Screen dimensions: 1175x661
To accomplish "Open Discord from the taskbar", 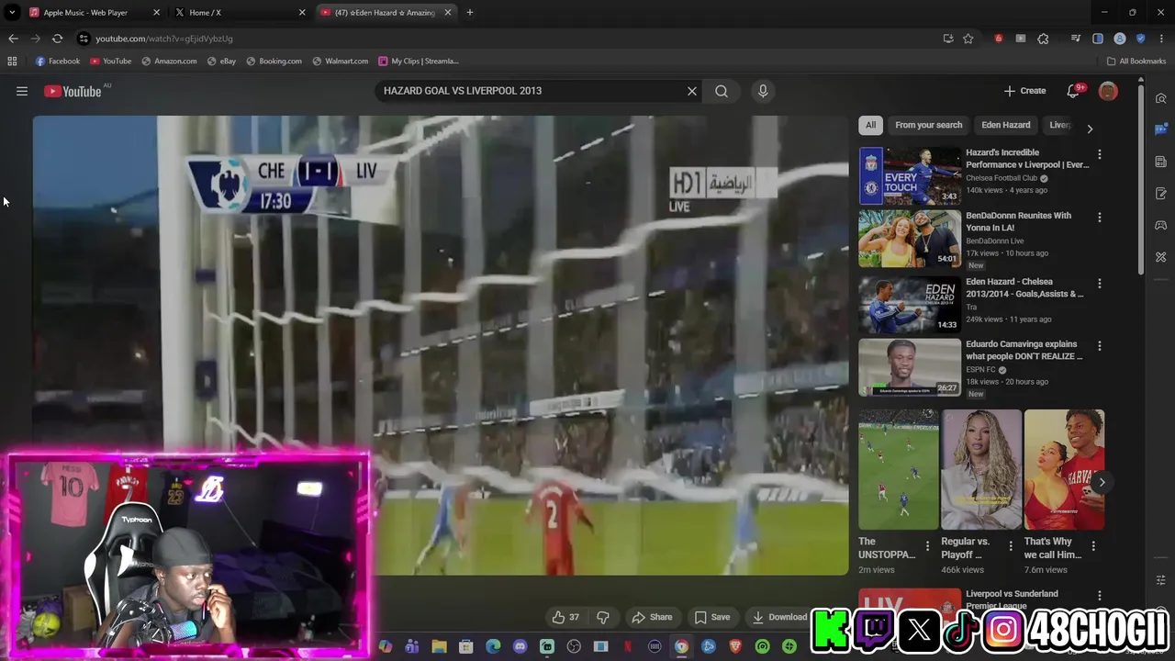I will 520,646.
